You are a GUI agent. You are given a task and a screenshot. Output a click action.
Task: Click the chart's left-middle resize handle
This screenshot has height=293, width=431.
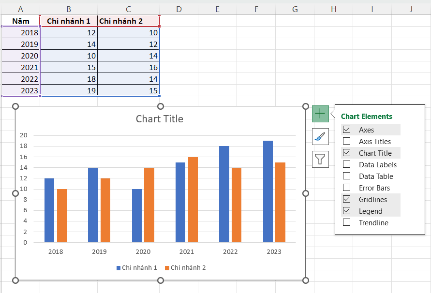15,193
